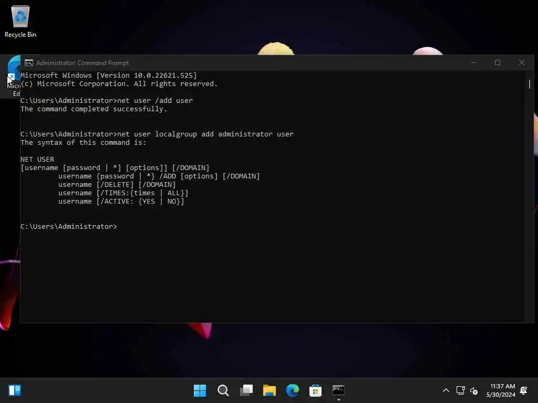The image size is (538, 403).
Task: Open network status tray icon
Action: coord(460,390)
